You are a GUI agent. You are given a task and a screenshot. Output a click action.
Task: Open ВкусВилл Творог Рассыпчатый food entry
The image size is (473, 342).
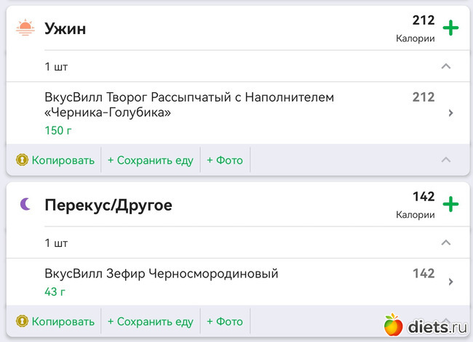pyautogui.click(x=189, y=105)
